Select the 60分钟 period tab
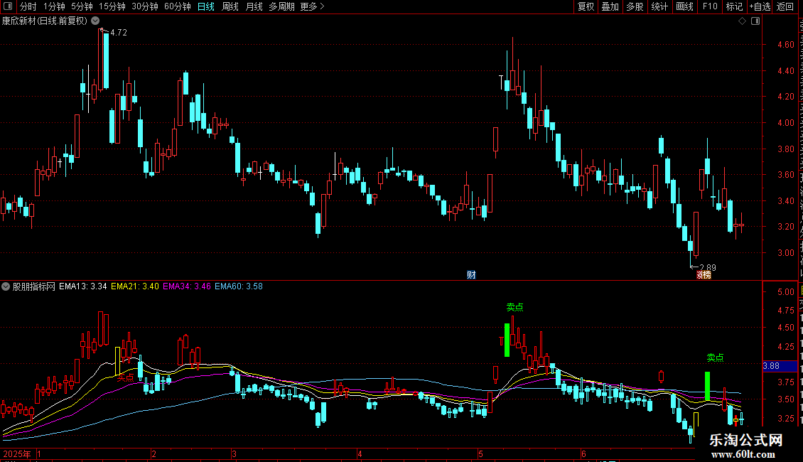 click(177, 6)
